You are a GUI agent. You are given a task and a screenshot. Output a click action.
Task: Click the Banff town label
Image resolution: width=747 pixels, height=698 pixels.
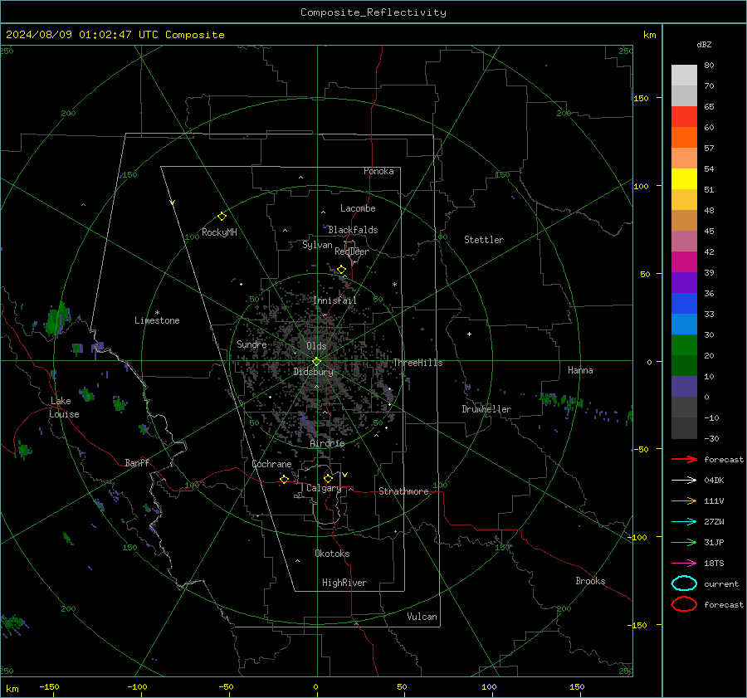[137, 463]
